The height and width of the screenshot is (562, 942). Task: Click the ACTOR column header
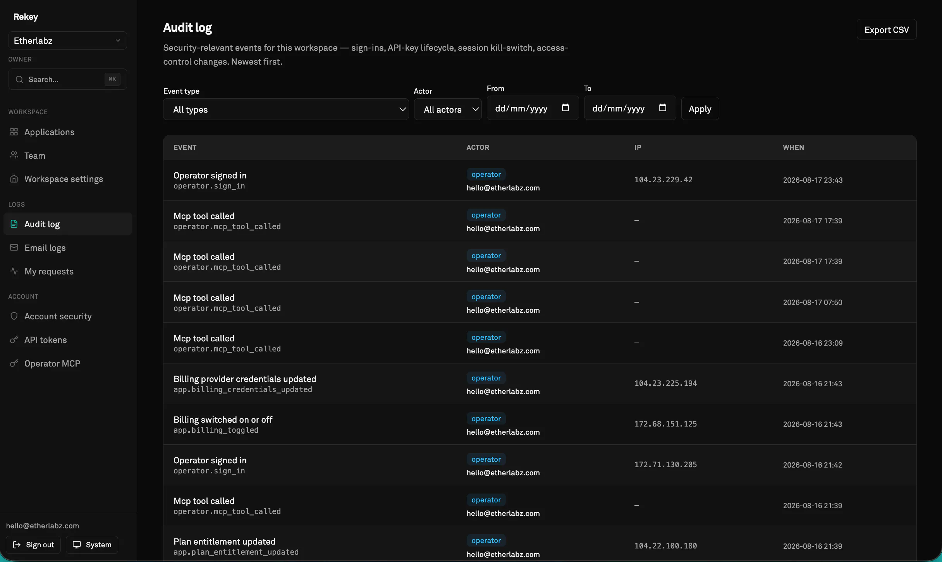click(x=478, y=147)
